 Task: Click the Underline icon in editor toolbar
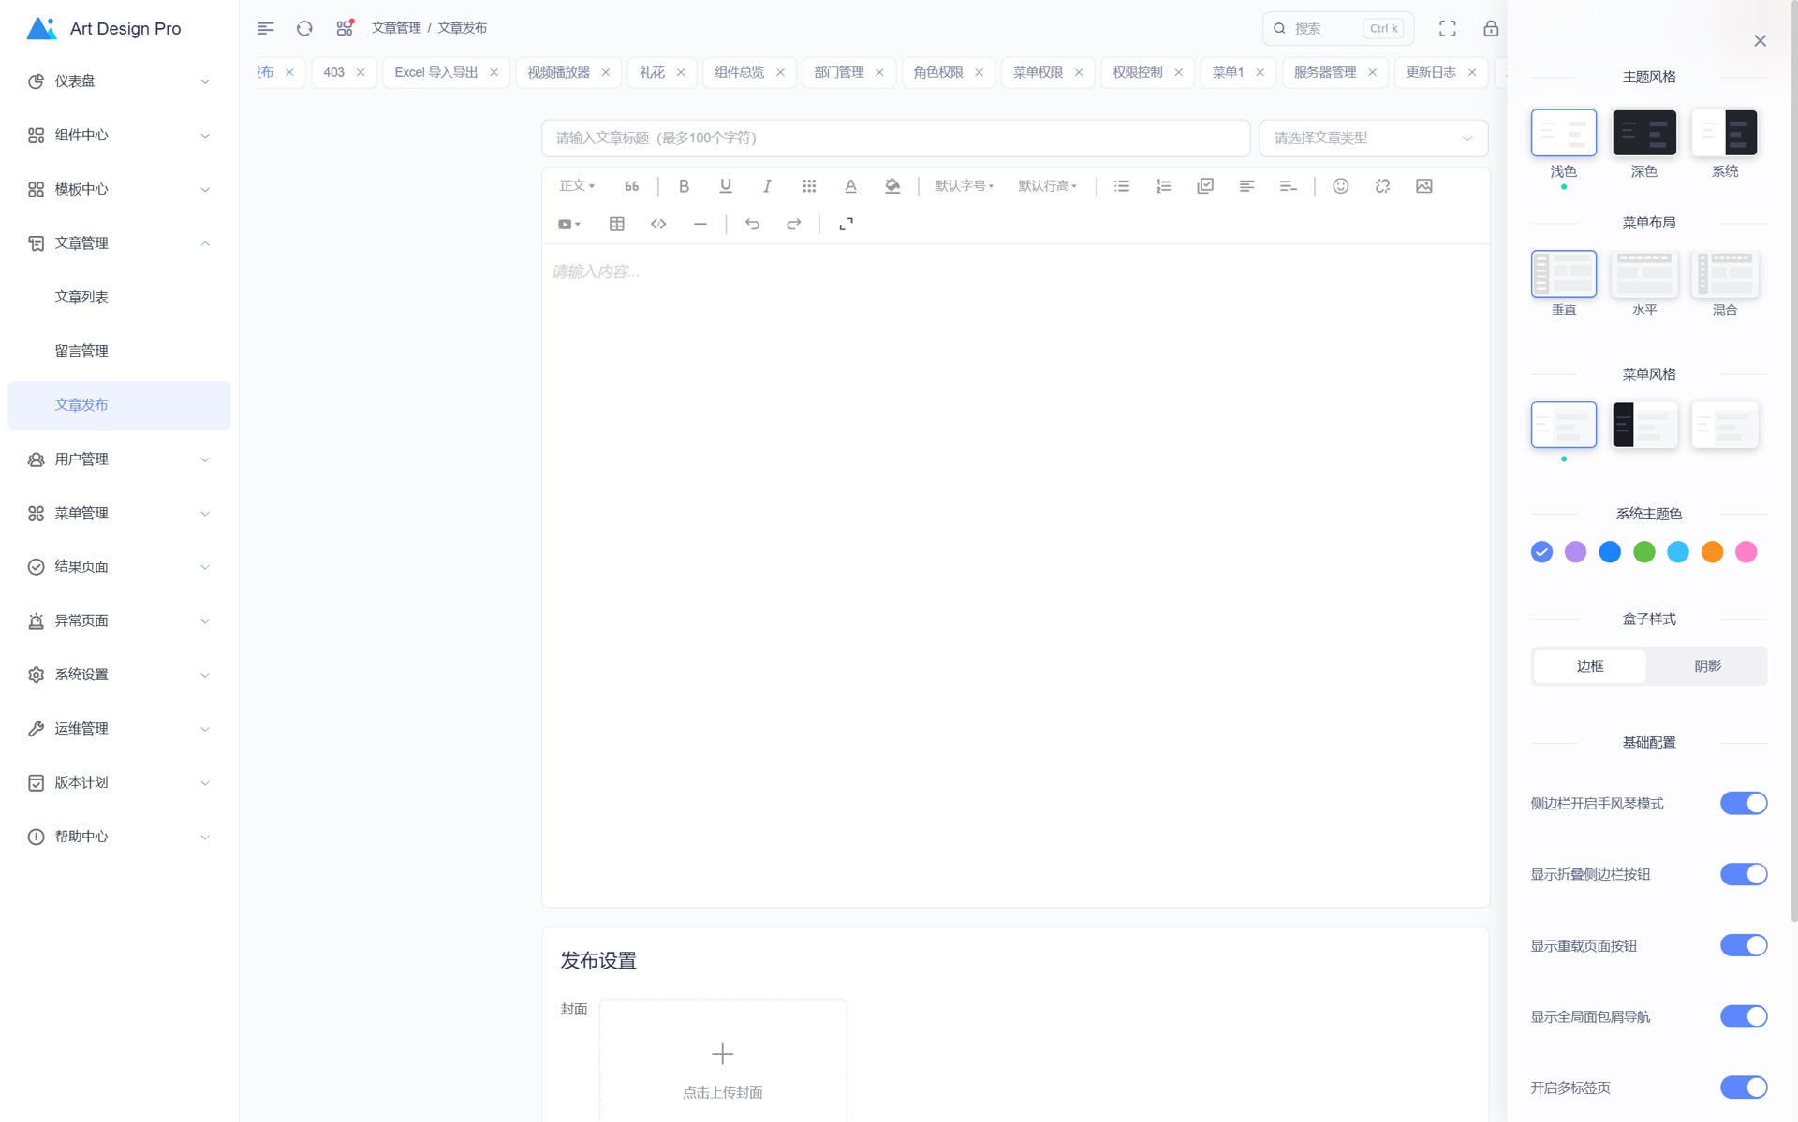click(725, 186)
